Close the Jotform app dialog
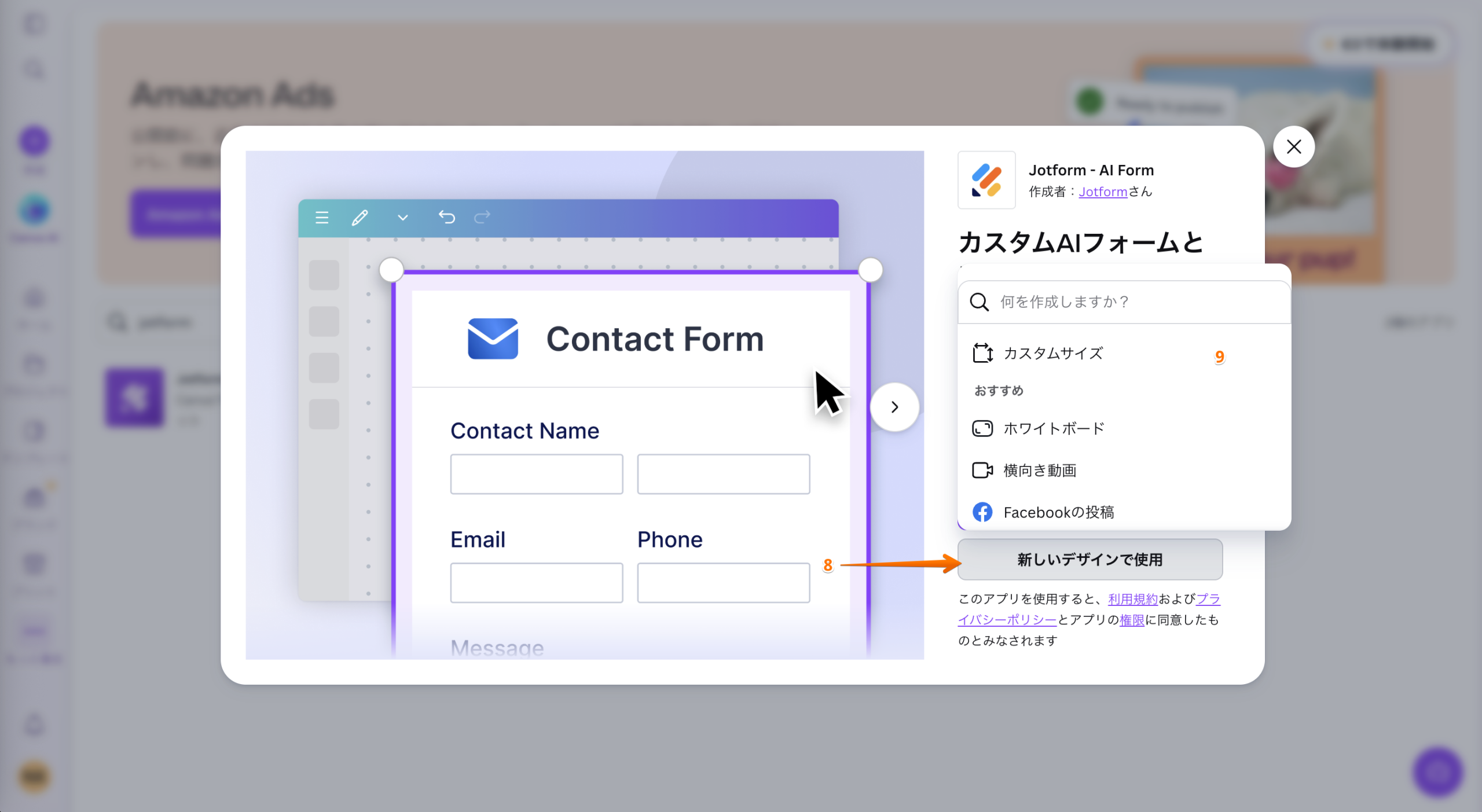 (1293, 147)
